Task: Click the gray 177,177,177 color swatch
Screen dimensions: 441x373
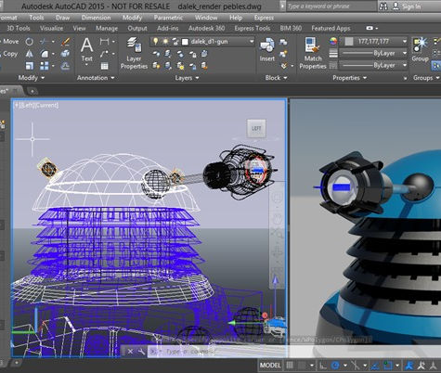Action: tap(349, 41)
